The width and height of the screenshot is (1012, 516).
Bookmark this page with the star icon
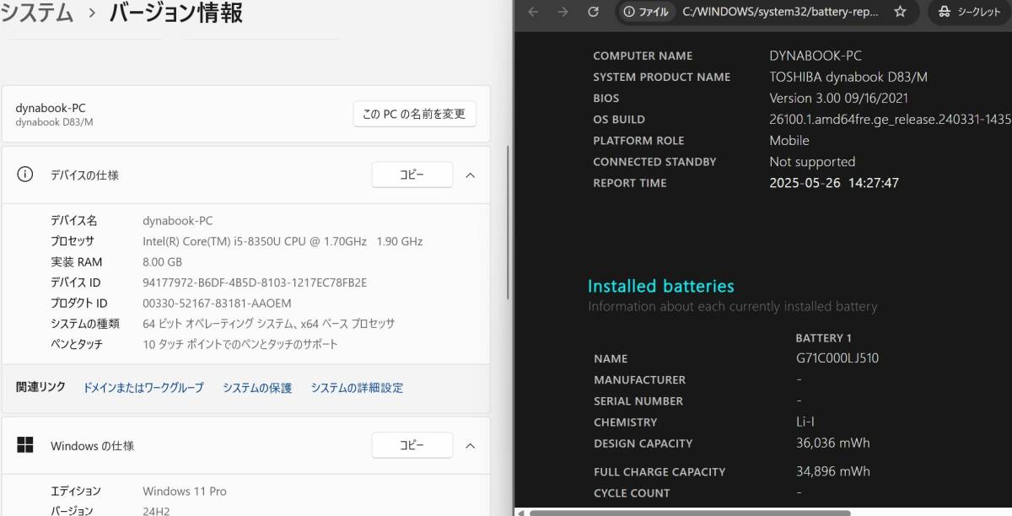click(900, 12)
